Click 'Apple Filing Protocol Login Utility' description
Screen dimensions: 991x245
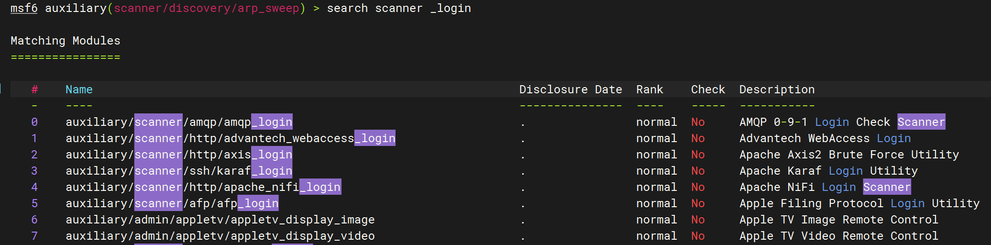coord(859,203)
